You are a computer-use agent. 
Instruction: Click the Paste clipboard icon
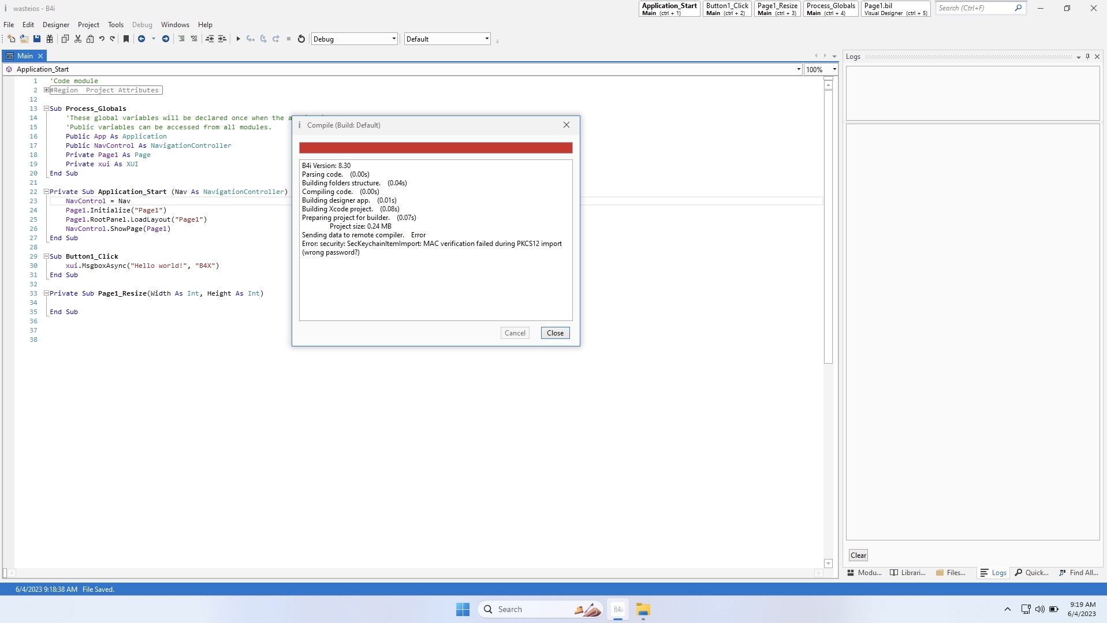click(90, 39)
